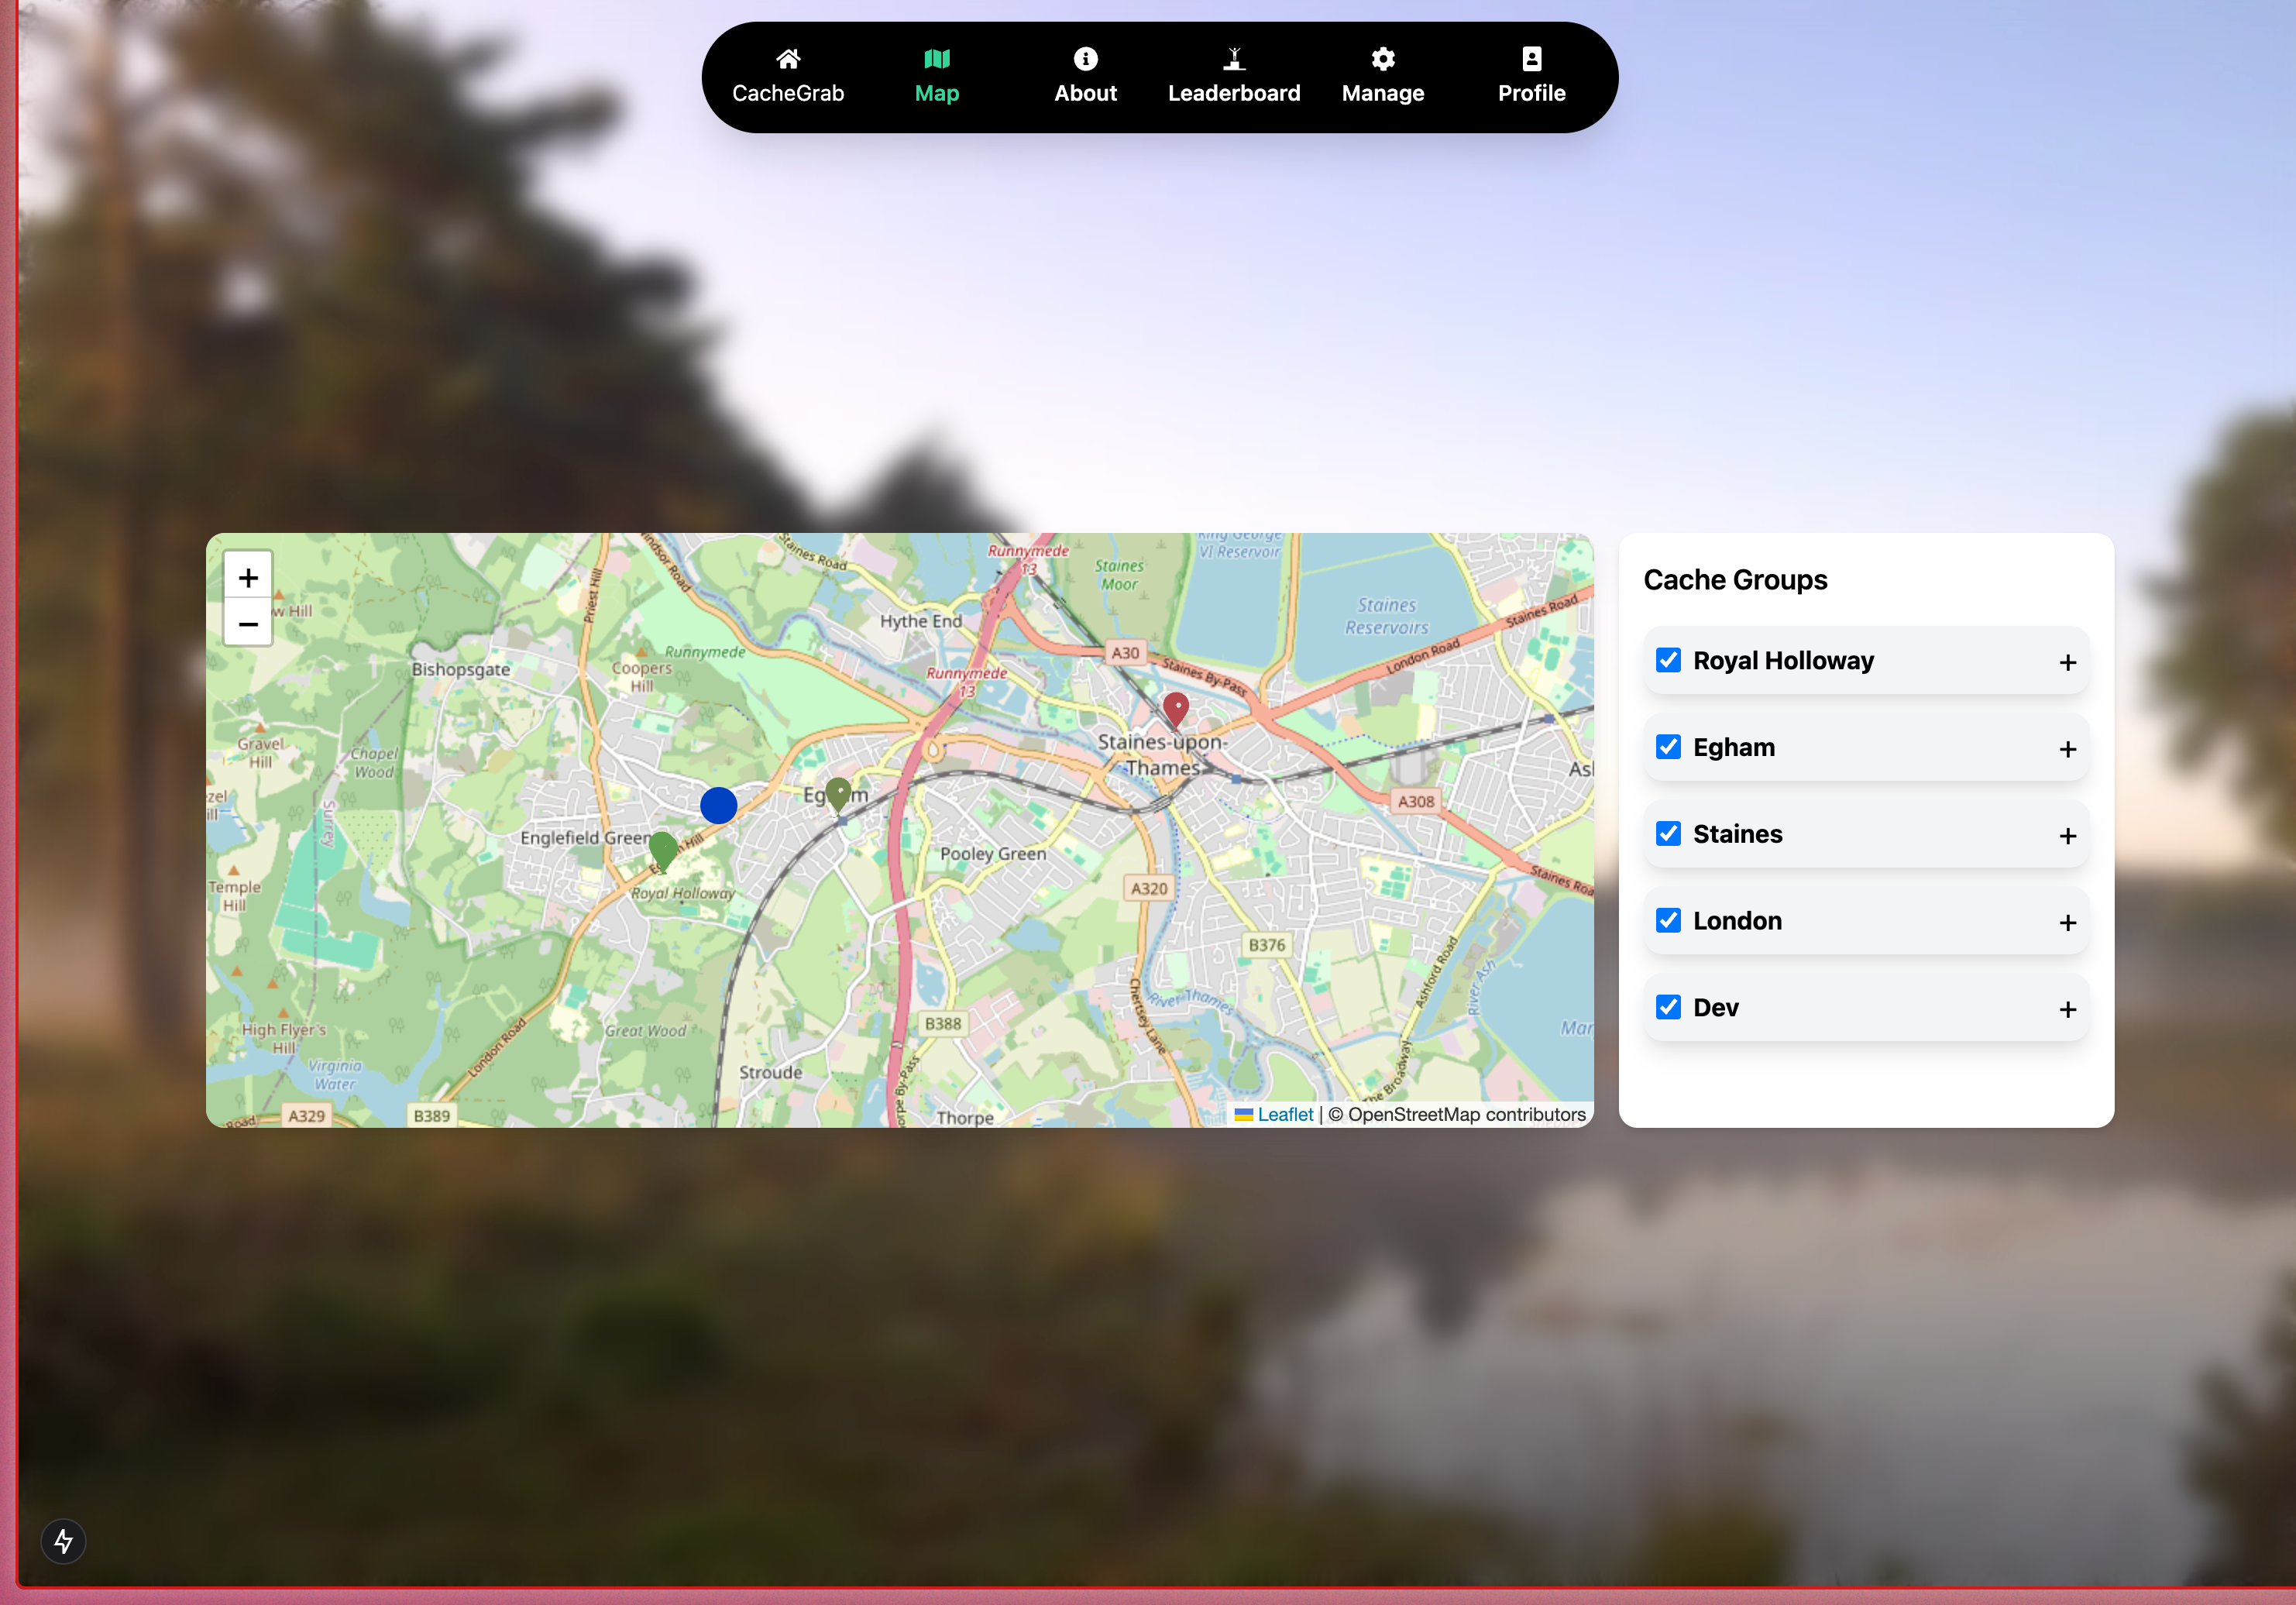Viewport: 2296px width, 1605px height.
Task: Zoom in on the map
Action: pos(248,577)
